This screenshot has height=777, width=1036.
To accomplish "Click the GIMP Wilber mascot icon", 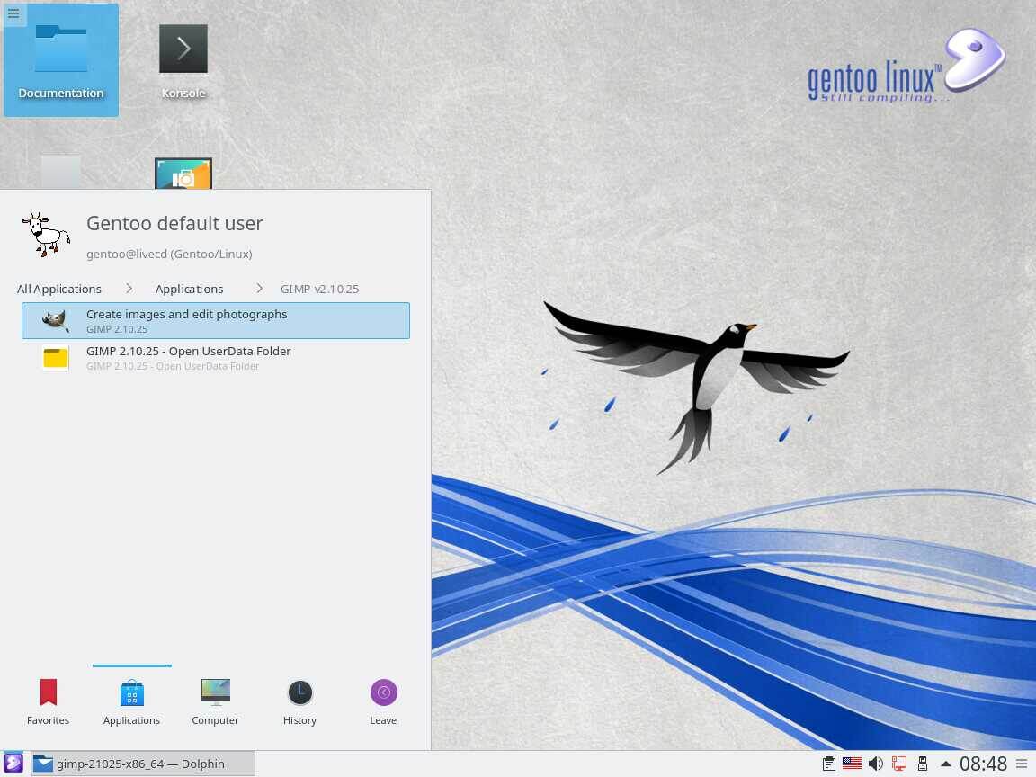I will pyautogui.click(x=56, y=320).
